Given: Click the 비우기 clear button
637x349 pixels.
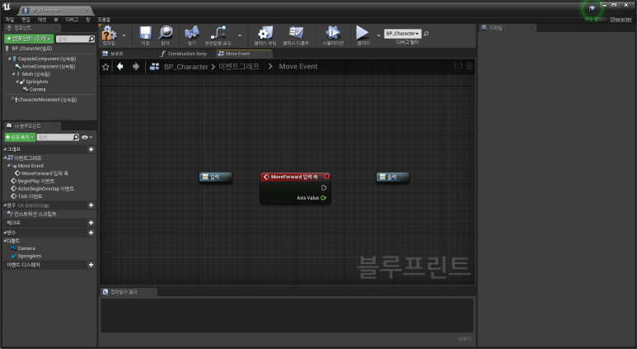Looking at the screenshot, I should coord(465,339).
